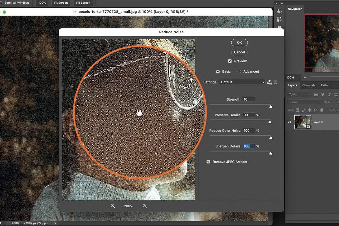Open the Kind layer filter dropdown
The image size is (339, 226).
pyautogui.click(x=298, y=94)
